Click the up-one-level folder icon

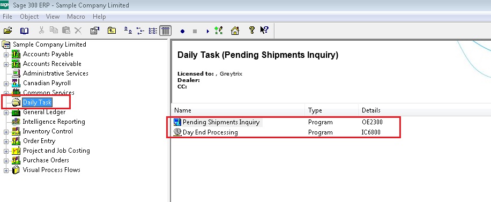tap(111, 31)
